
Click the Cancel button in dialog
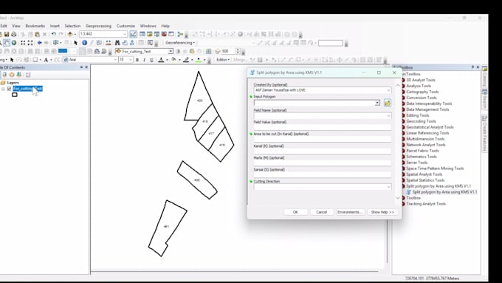(x=321, y=212)
